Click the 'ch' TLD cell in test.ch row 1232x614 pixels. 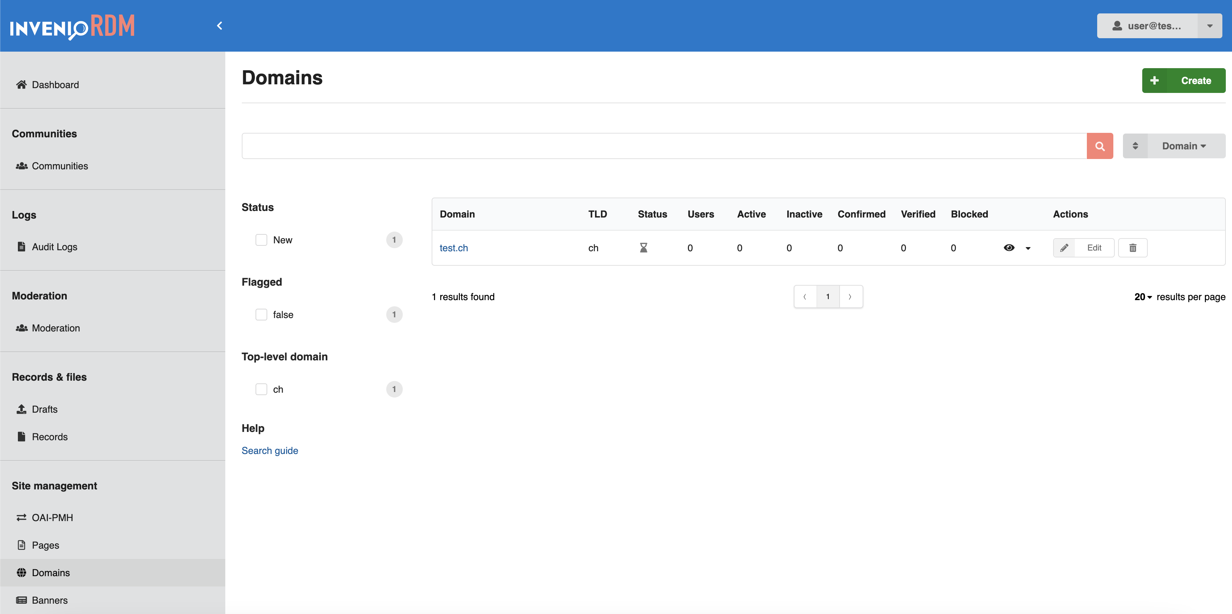coord(593,248)
